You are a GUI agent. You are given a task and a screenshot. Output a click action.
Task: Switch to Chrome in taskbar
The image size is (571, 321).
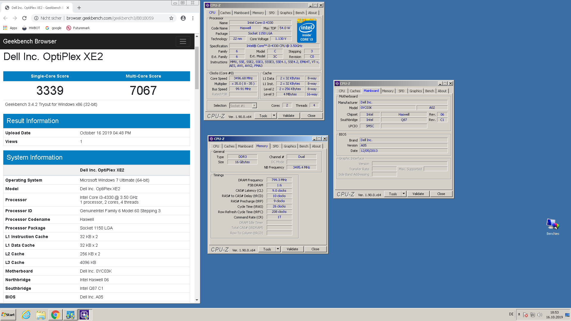(x=55, y=315)
